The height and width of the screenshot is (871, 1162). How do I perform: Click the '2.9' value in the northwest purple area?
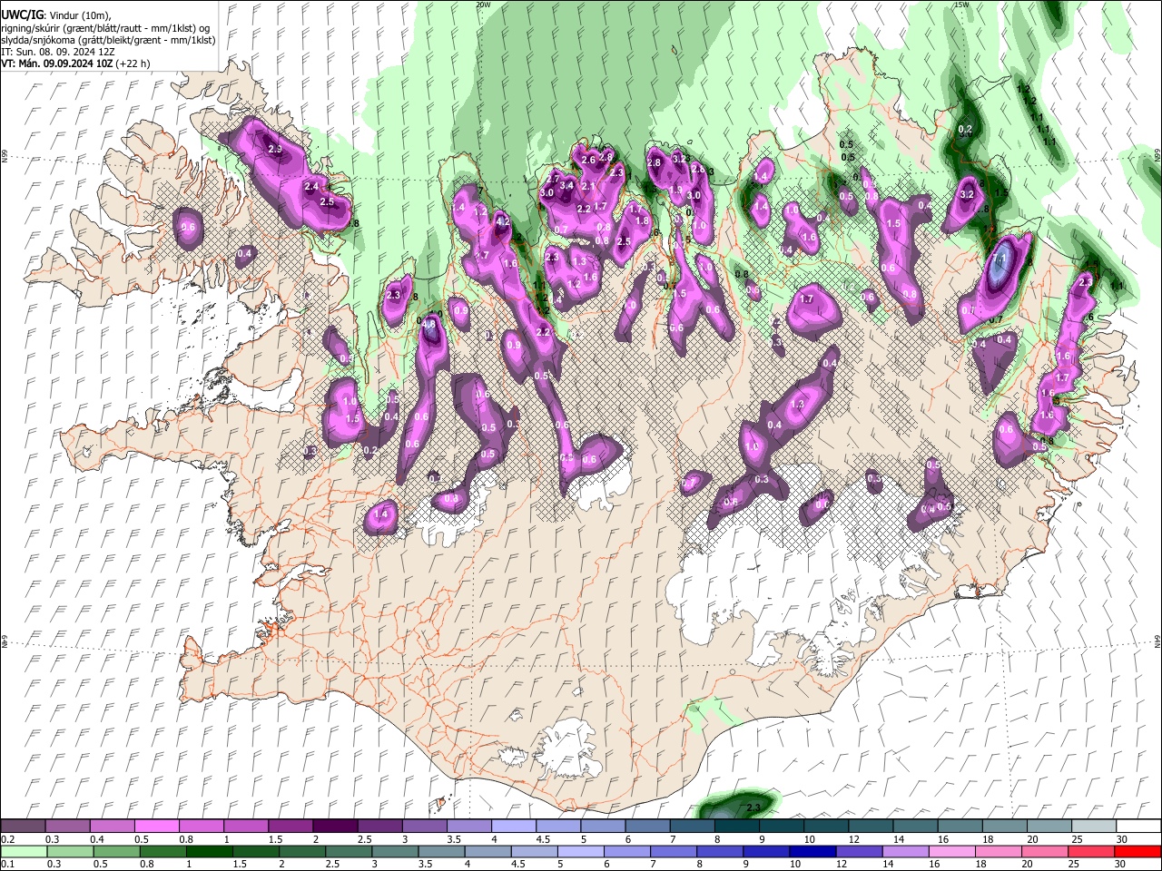coord(274,148)
